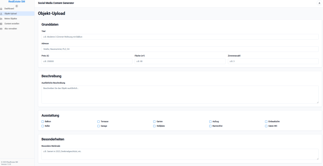This screenshot has height=166, width=323.
Task: Tick the Garage checkbox
Action: [x=99, y=126]
